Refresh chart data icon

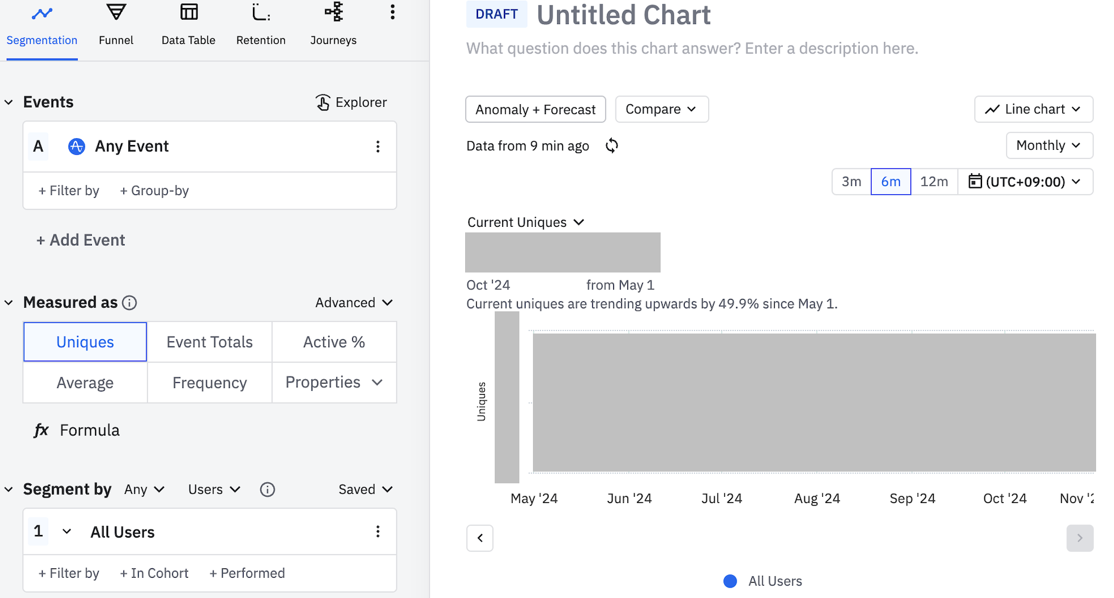pos(611,145)
